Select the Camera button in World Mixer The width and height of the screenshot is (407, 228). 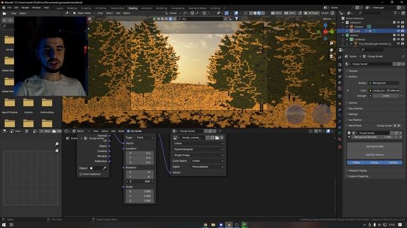(x=393, y=163)
